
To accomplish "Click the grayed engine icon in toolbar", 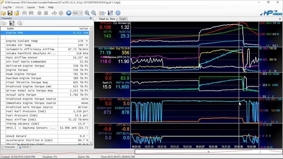I will (x=54, y=13).
